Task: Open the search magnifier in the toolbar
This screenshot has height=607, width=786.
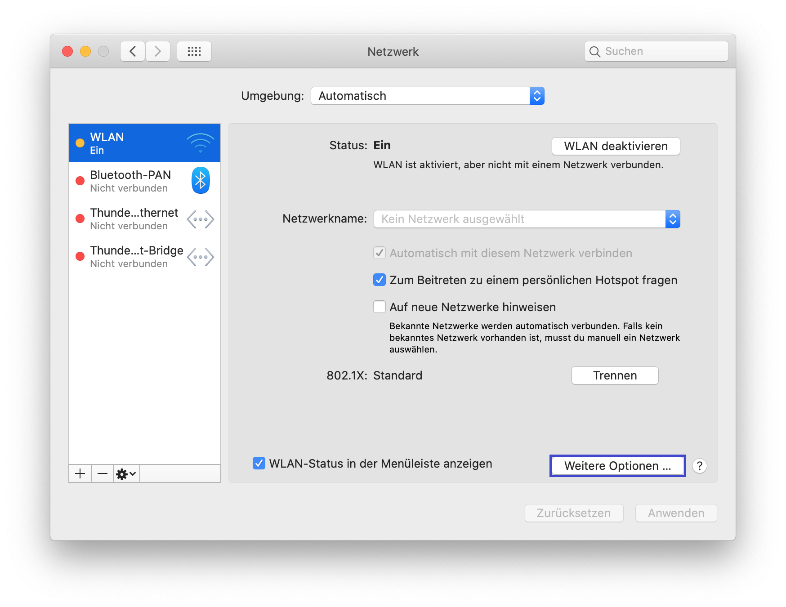Action: [594, 51]
